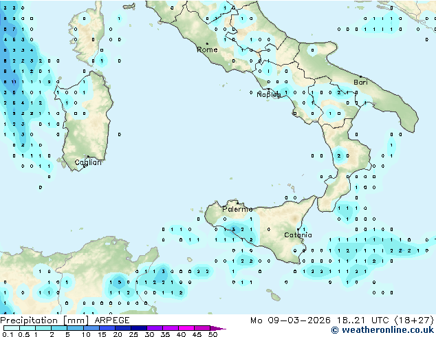436x337 pixels.
Task: Select the legend swatch between 30 and 35
Action: tap(155, 328)
